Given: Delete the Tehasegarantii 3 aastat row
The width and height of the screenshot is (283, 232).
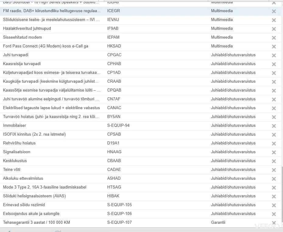Looking at the screenshot, I should point(274,223).
